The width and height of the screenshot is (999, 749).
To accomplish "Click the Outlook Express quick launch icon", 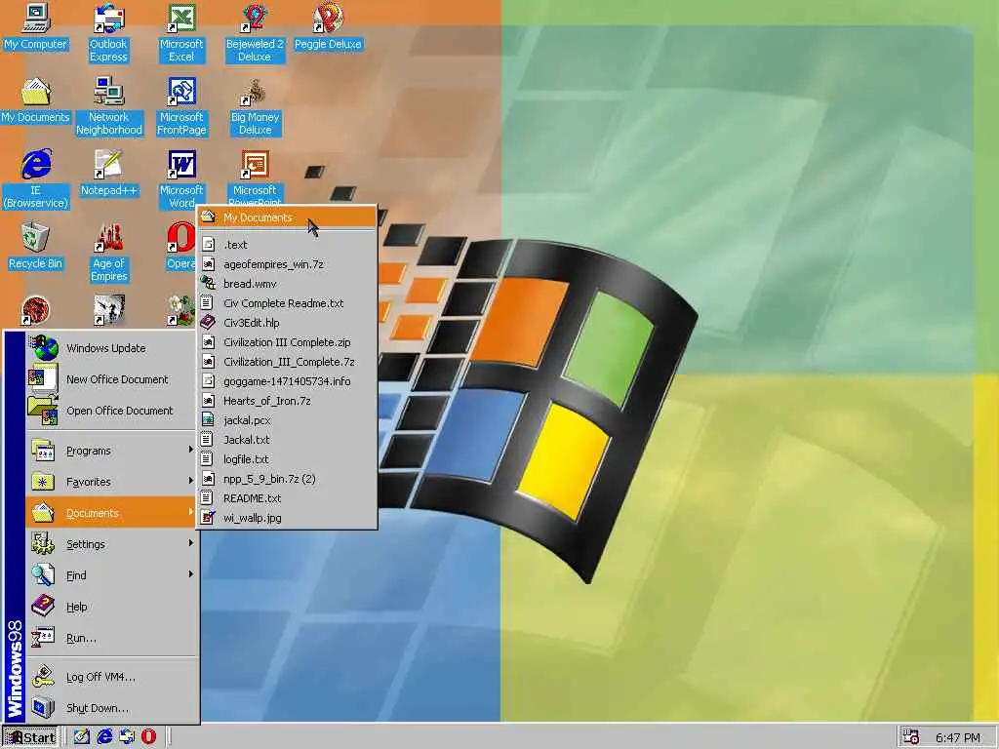I will (x=127, y=737).
